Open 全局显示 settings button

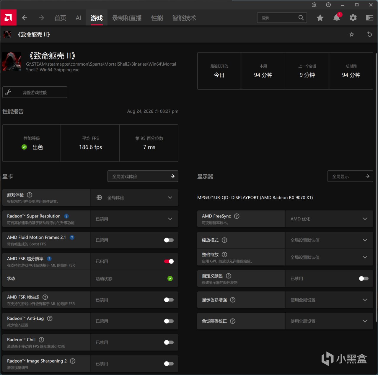point(350,176)
